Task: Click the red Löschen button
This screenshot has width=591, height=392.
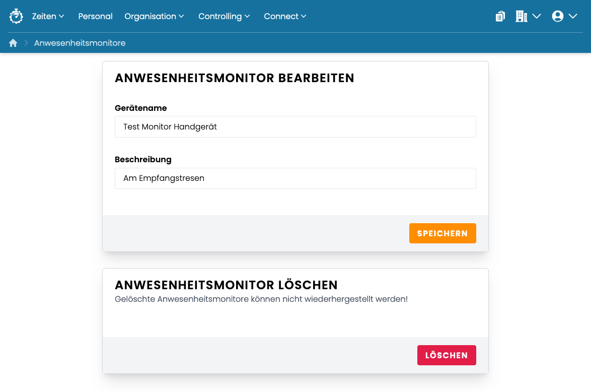Action: (446, 355)
